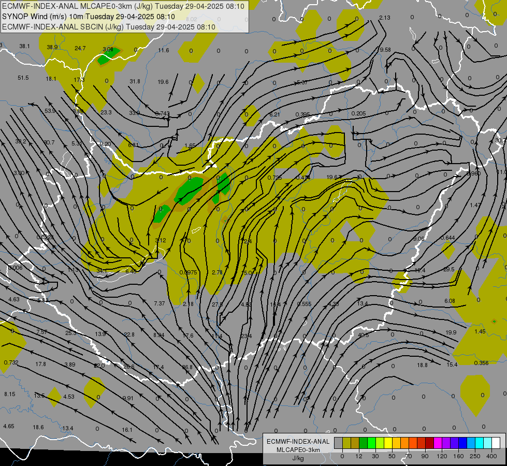Click the map value 29.5

[449, 269]
